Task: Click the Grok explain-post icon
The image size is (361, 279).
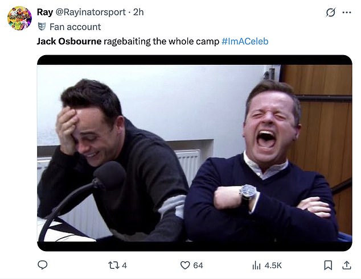Action: 330,12
